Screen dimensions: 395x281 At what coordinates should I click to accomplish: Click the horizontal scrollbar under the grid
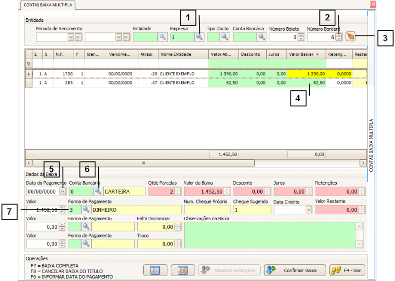(143, 162)
